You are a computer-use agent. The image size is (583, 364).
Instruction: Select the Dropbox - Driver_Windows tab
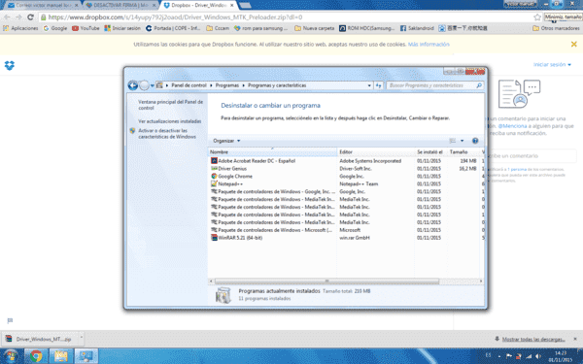(199, 5)
